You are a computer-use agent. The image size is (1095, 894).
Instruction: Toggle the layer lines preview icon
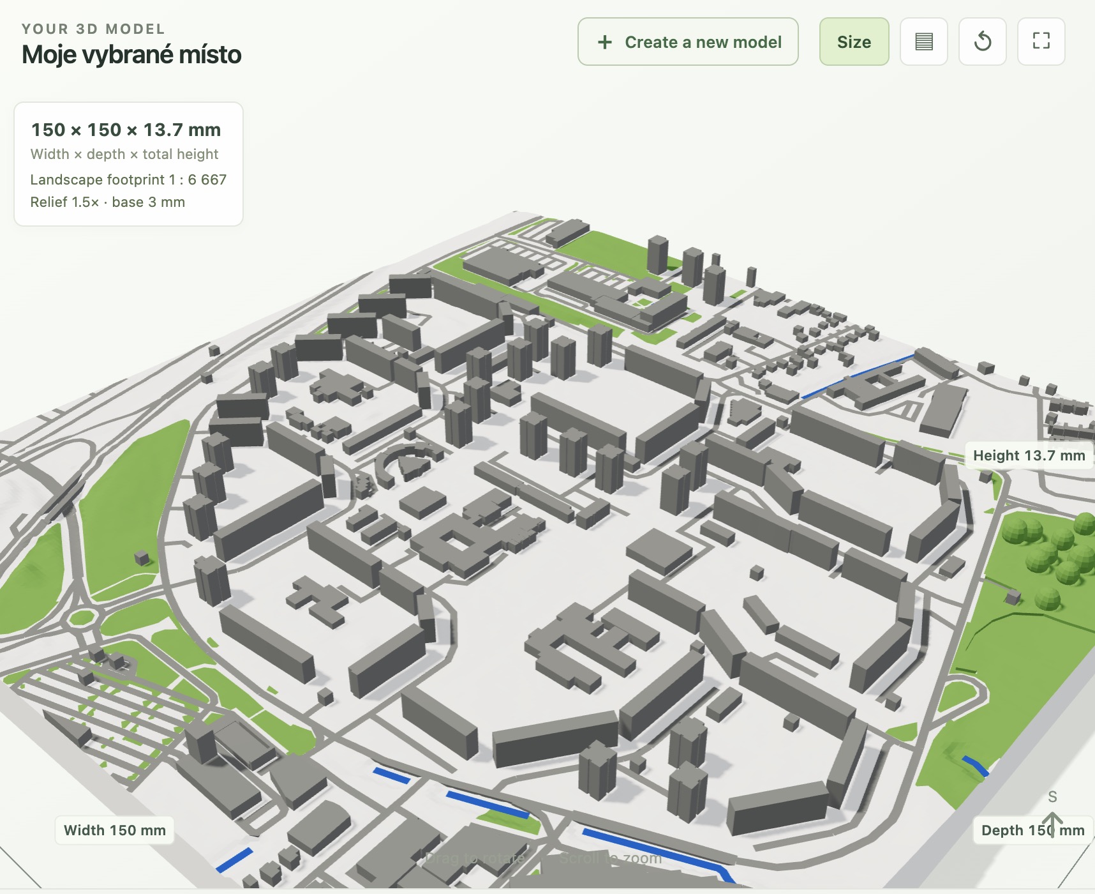click(924, 42)
